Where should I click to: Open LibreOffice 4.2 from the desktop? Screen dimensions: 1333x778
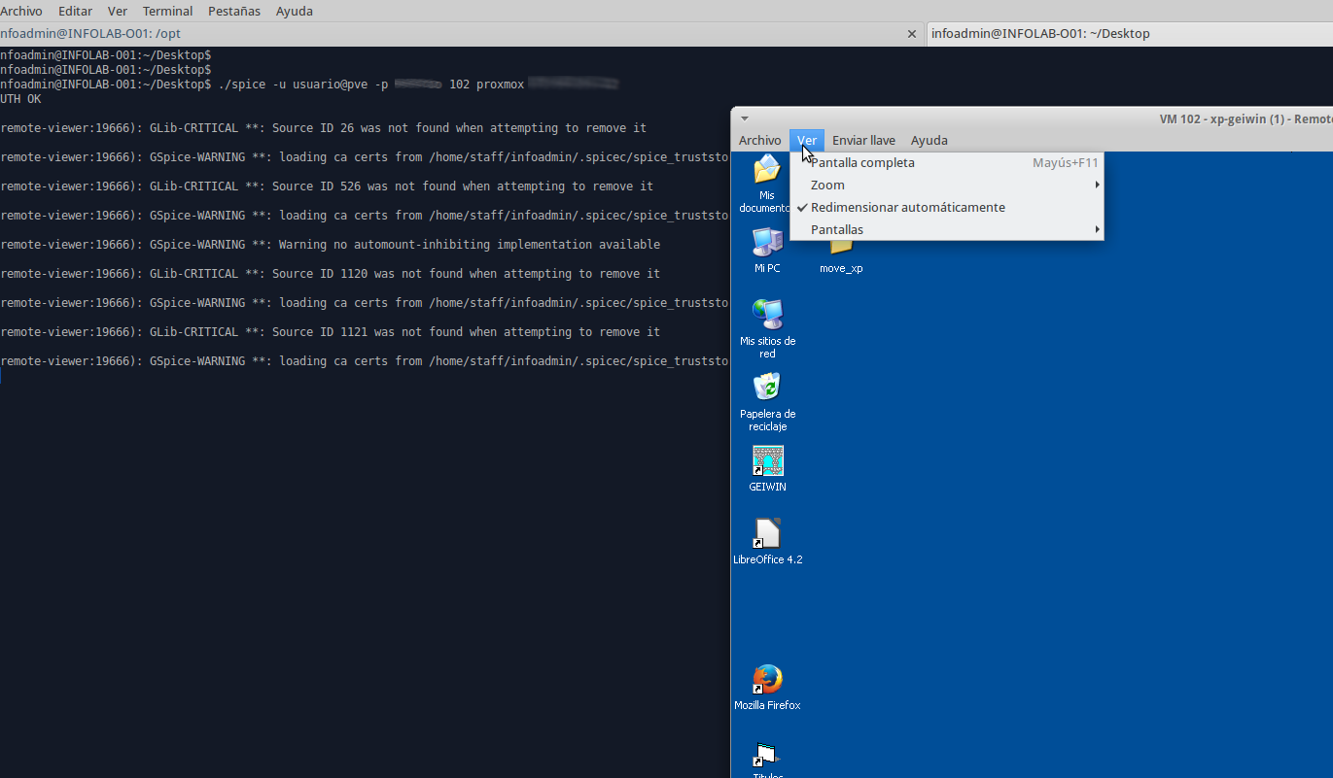tap(767, 534)
